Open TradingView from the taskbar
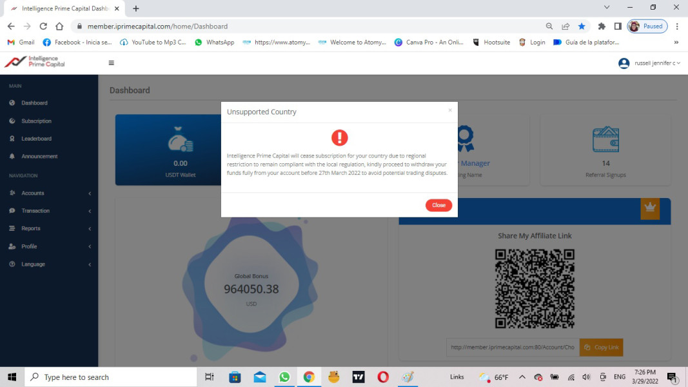Viewport: 688px width, 387px height. (x=359, y=377)
